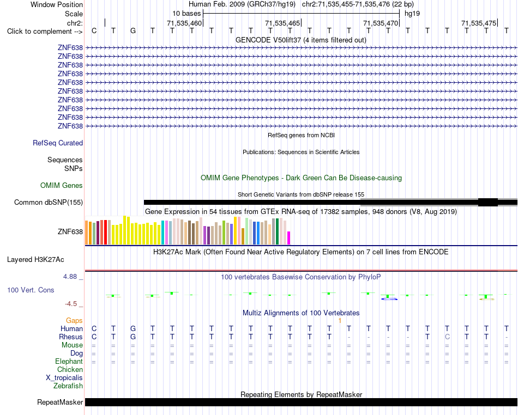Click the RepeatMasker black repeat element bar

coord(301,402)
